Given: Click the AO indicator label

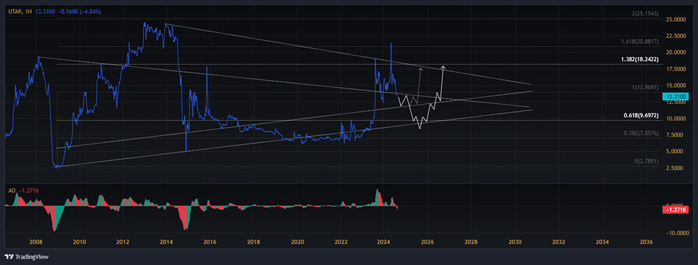Looking at the screenshot, I should pyautogui.click(x=12, y=190).
